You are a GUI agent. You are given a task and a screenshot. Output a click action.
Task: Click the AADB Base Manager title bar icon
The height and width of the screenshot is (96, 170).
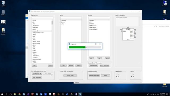point(29,11)
